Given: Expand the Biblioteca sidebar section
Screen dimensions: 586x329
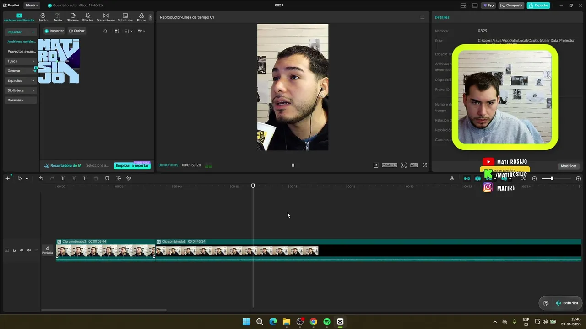Looking at the screenshot, I should pyautogui.click(x=21, y=90).
